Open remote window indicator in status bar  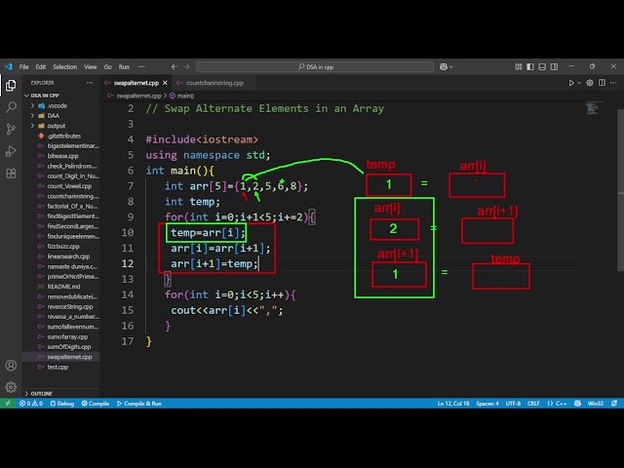click(8, 403)
